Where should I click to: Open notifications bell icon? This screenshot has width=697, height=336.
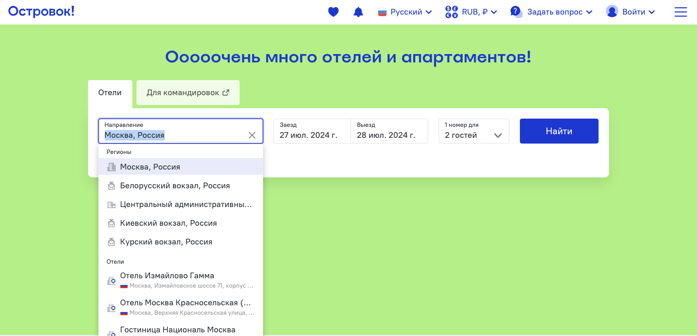[x=358, y=12]
